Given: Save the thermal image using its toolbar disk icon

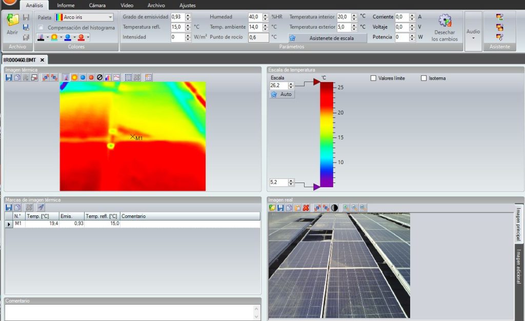Looking at the screenshot, I should [x=9, y=77].
